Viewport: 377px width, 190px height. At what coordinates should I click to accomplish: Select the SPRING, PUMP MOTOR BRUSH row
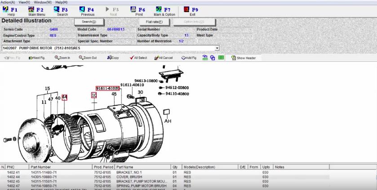pos(165,186)
